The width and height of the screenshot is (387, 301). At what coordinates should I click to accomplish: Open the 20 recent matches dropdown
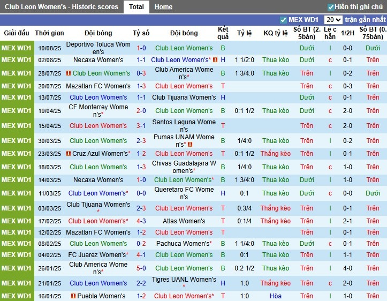333,20
